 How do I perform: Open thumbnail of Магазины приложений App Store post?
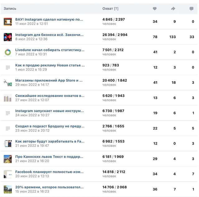point(8,83)
